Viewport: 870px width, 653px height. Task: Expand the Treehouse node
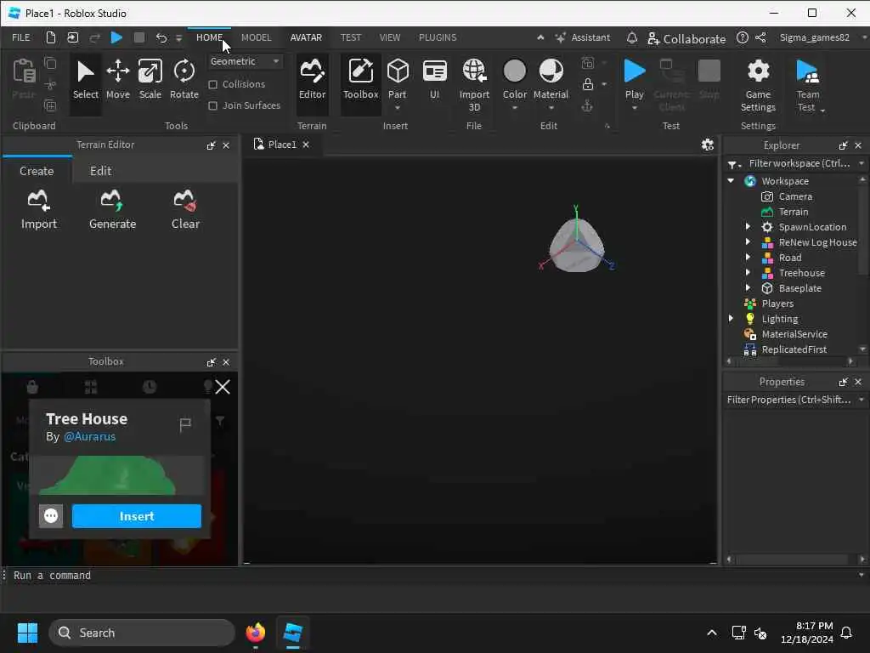(x=748, y=273)
